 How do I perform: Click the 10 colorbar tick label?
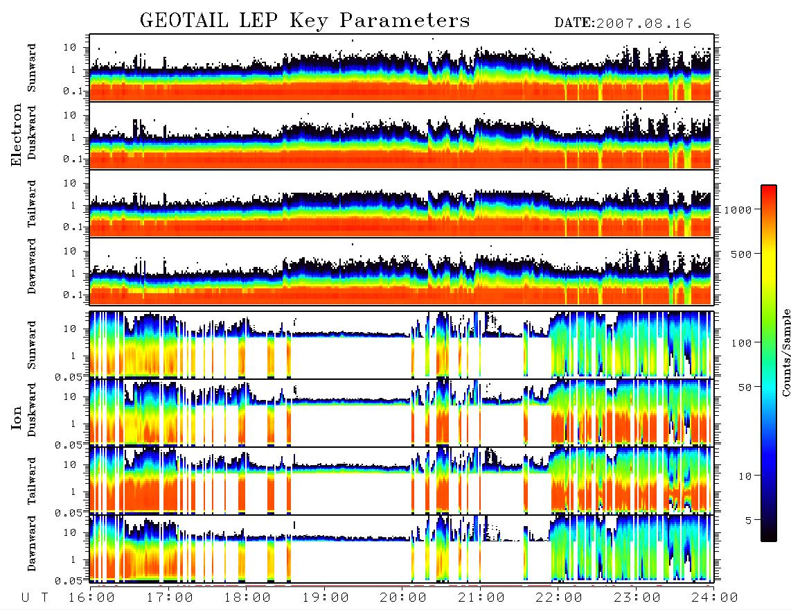click(x=745, y=476)
